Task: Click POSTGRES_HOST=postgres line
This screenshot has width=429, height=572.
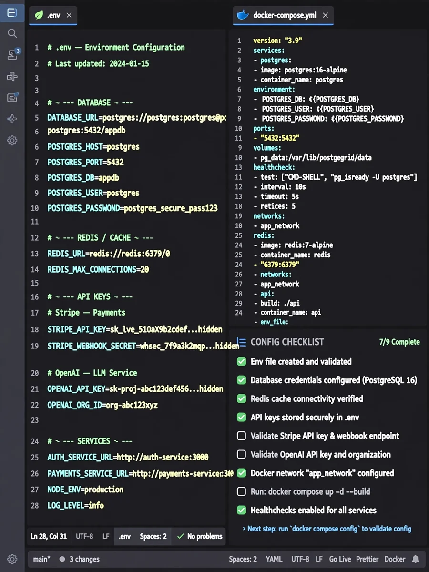Action: 93,147
